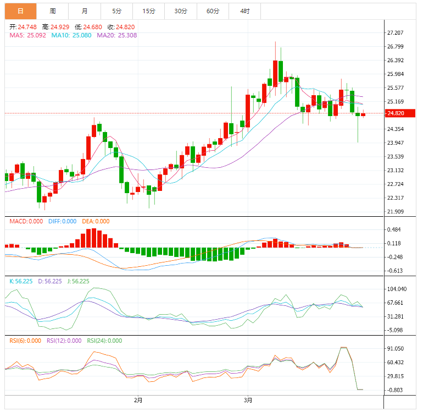The width and height of the screenshot is (423, 411).
Task: Show the 60分 chart tab
Action: point(213,11)
